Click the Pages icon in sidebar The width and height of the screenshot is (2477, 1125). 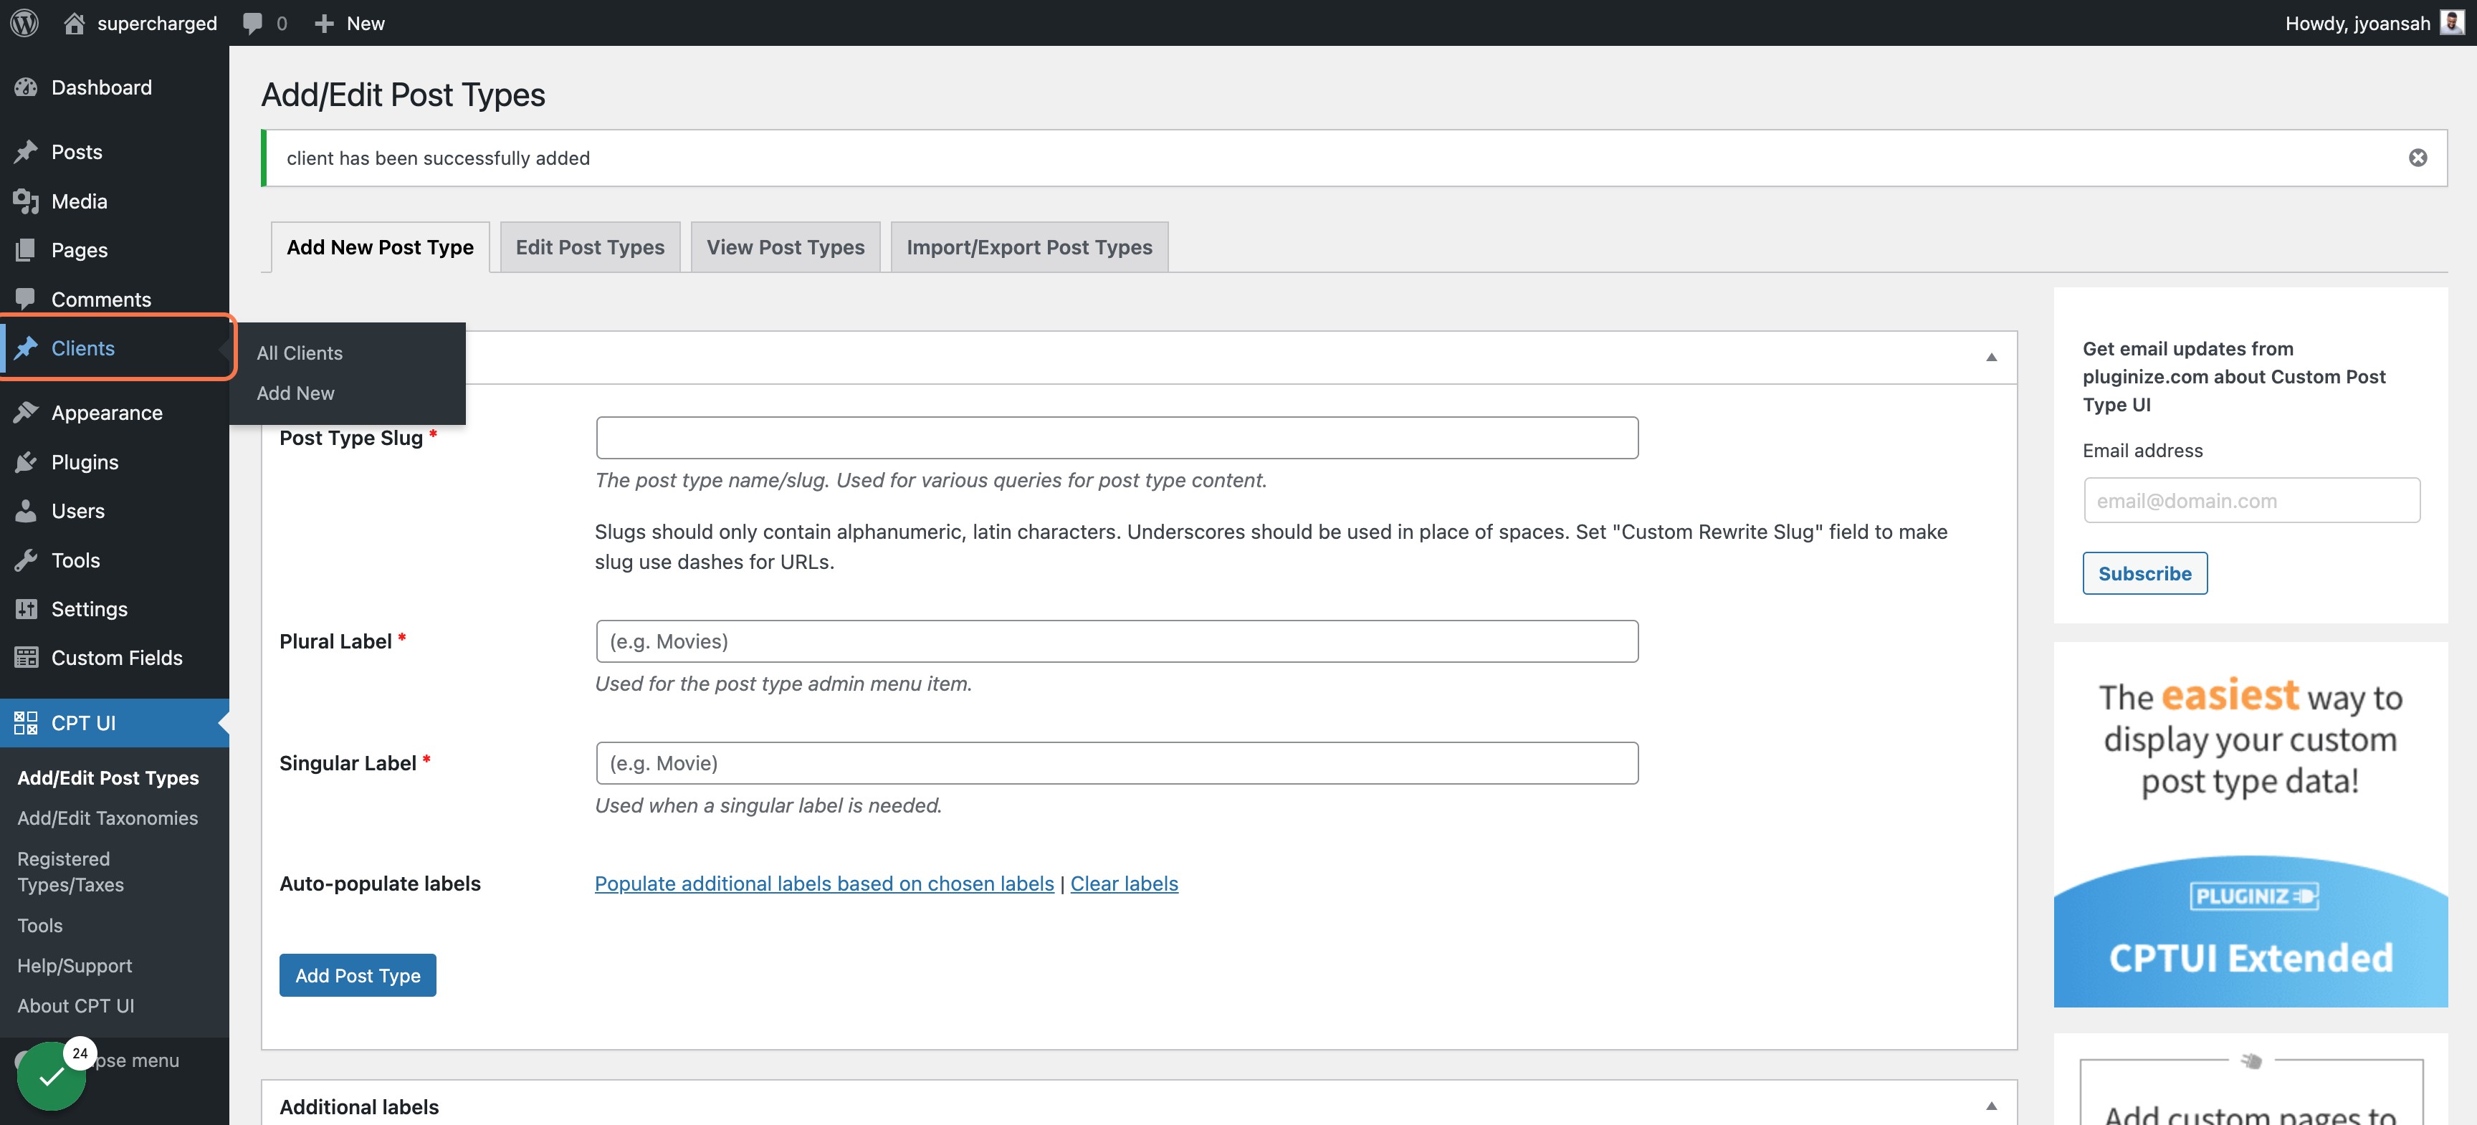point(26,250)
